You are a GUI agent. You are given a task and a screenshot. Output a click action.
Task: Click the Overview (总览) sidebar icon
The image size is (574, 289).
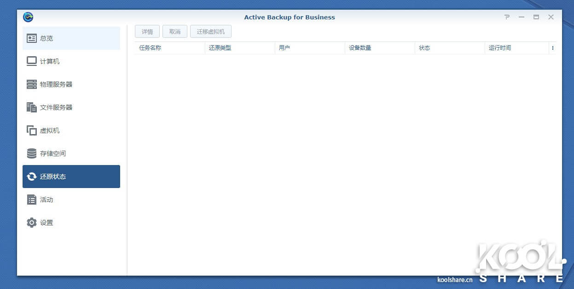31,38
